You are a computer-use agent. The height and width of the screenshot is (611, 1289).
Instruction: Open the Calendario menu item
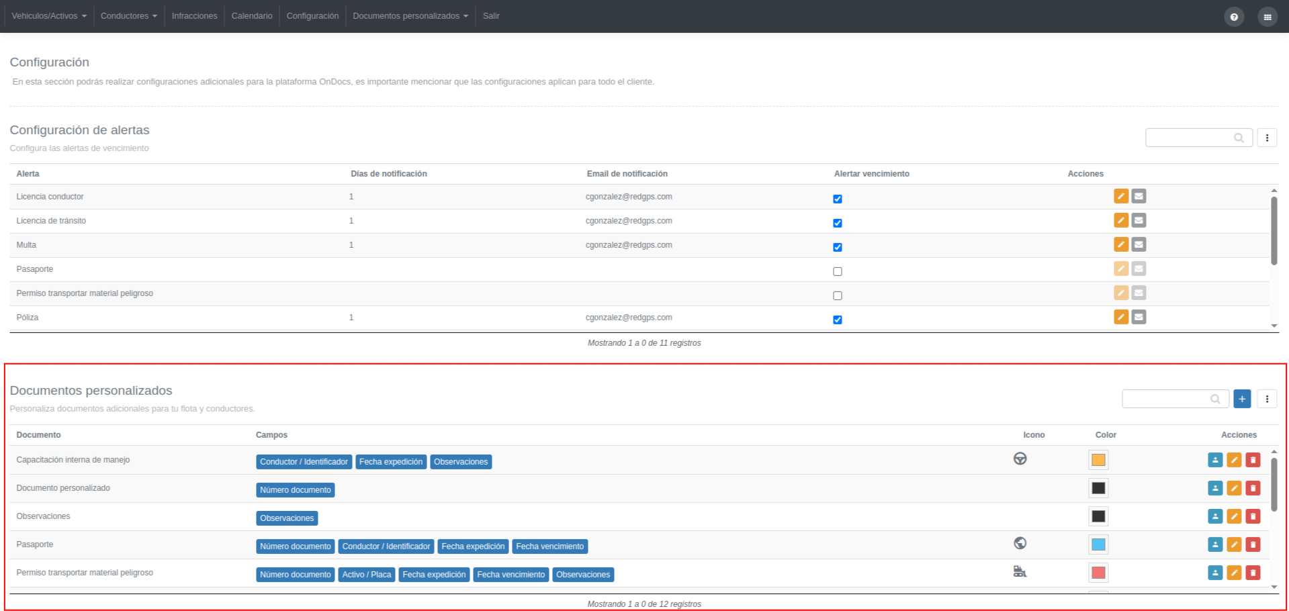point(252,15)
